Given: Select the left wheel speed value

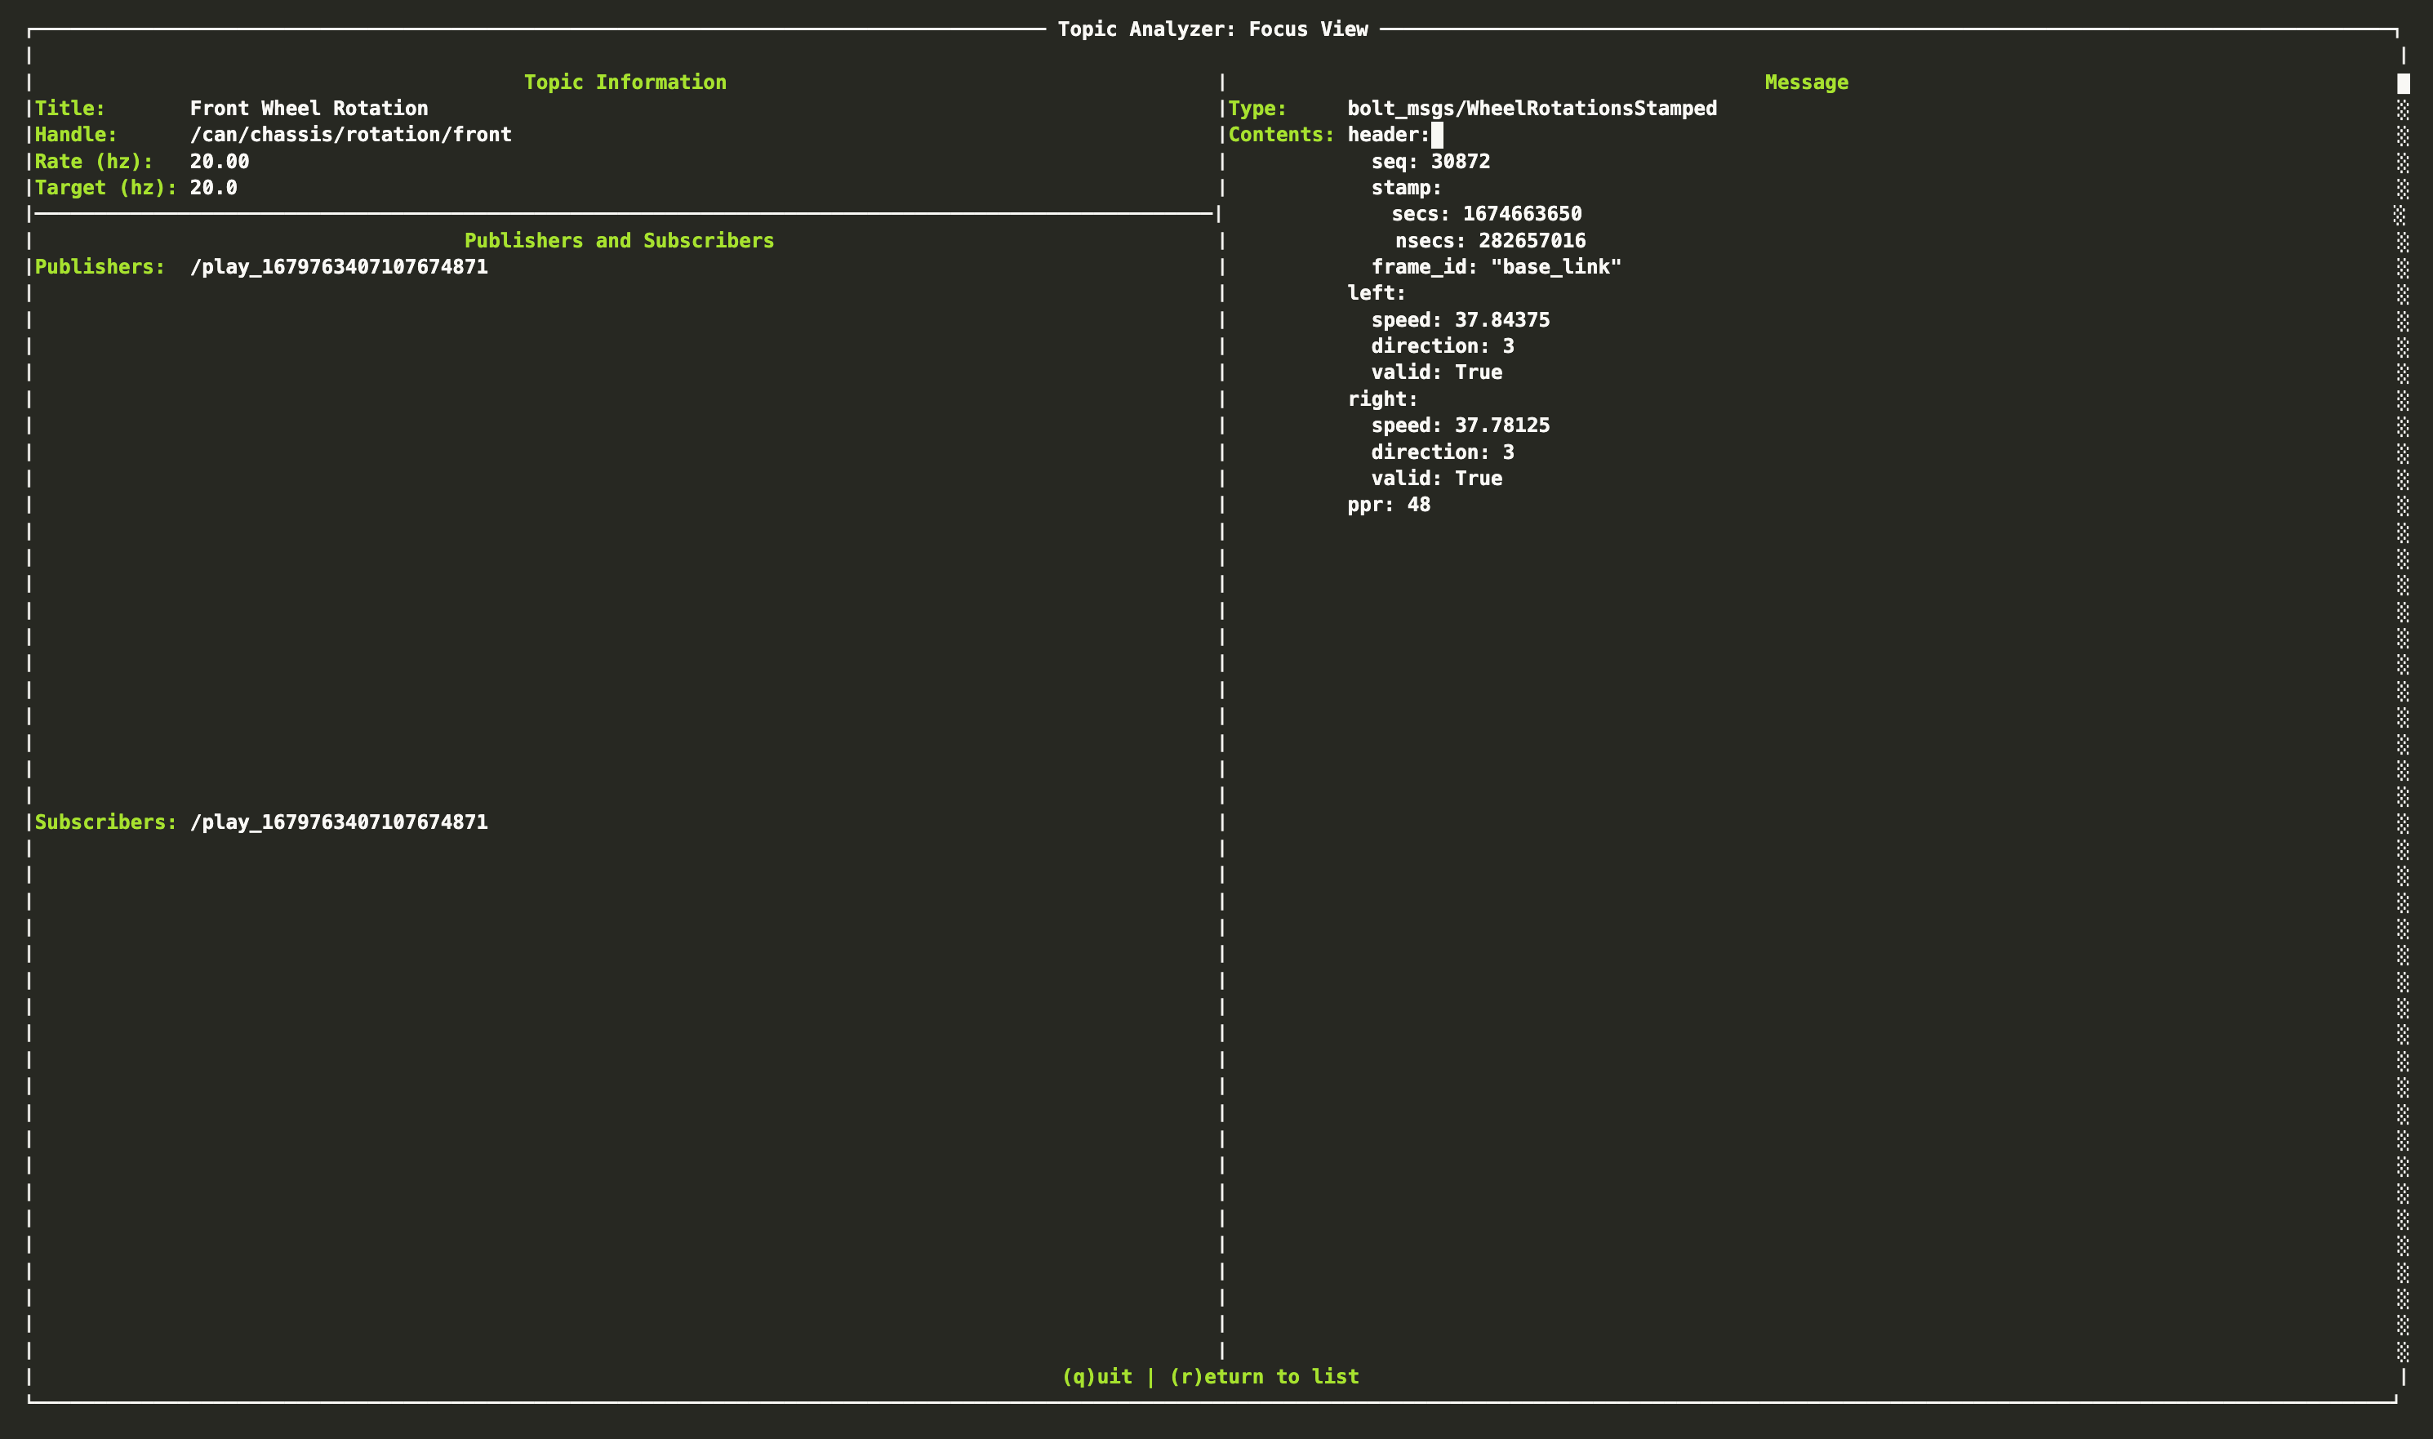Looking at the screenshot, I should 1501,319.
